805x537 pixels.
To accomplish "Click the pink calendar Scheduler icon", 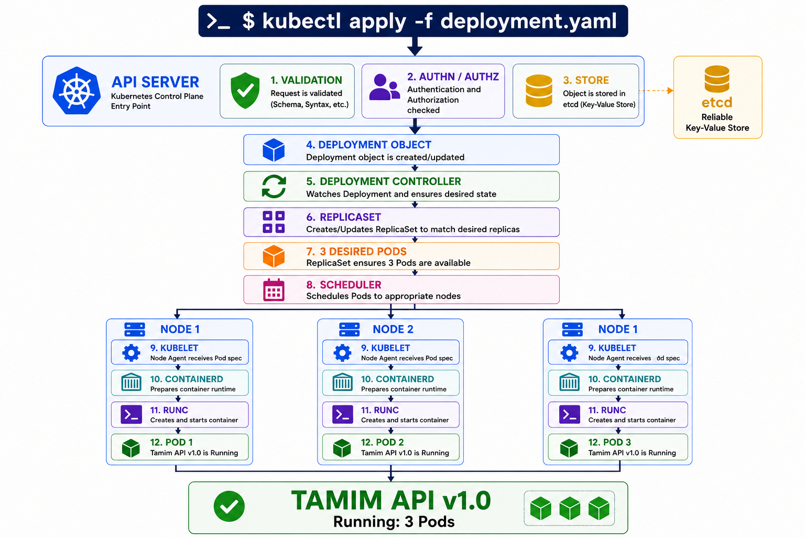I will pyautogui.click(x=274, y=289).
